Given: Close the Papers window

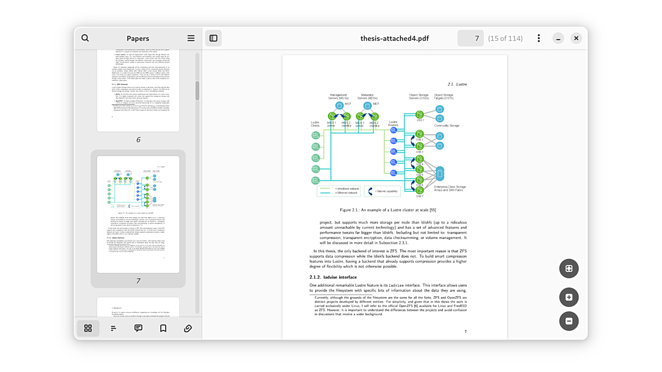Looking at the screenshot, I should point(576,38).
